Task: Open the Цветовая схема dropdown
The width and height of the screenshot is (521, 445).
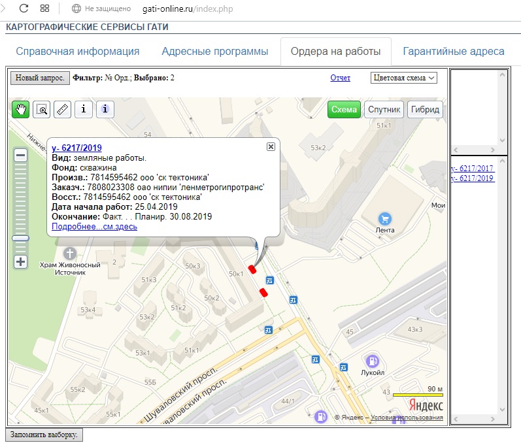Action: coord(403,78)
